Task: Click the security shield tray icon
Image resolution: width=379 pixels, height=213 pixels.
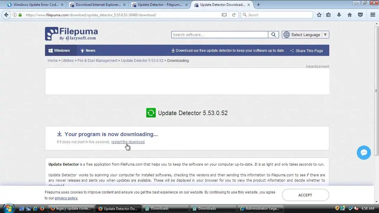Action: (337, 209)
